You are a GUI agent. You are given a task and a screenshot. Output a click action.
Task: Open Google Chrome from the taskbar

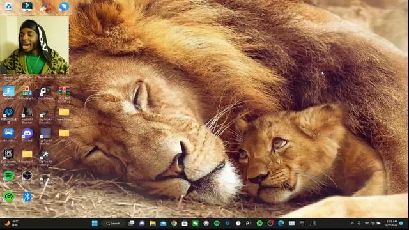coord(174,223)
